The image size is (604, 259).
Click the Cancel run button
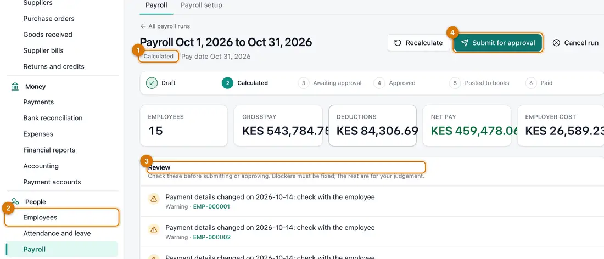(575, 43)
